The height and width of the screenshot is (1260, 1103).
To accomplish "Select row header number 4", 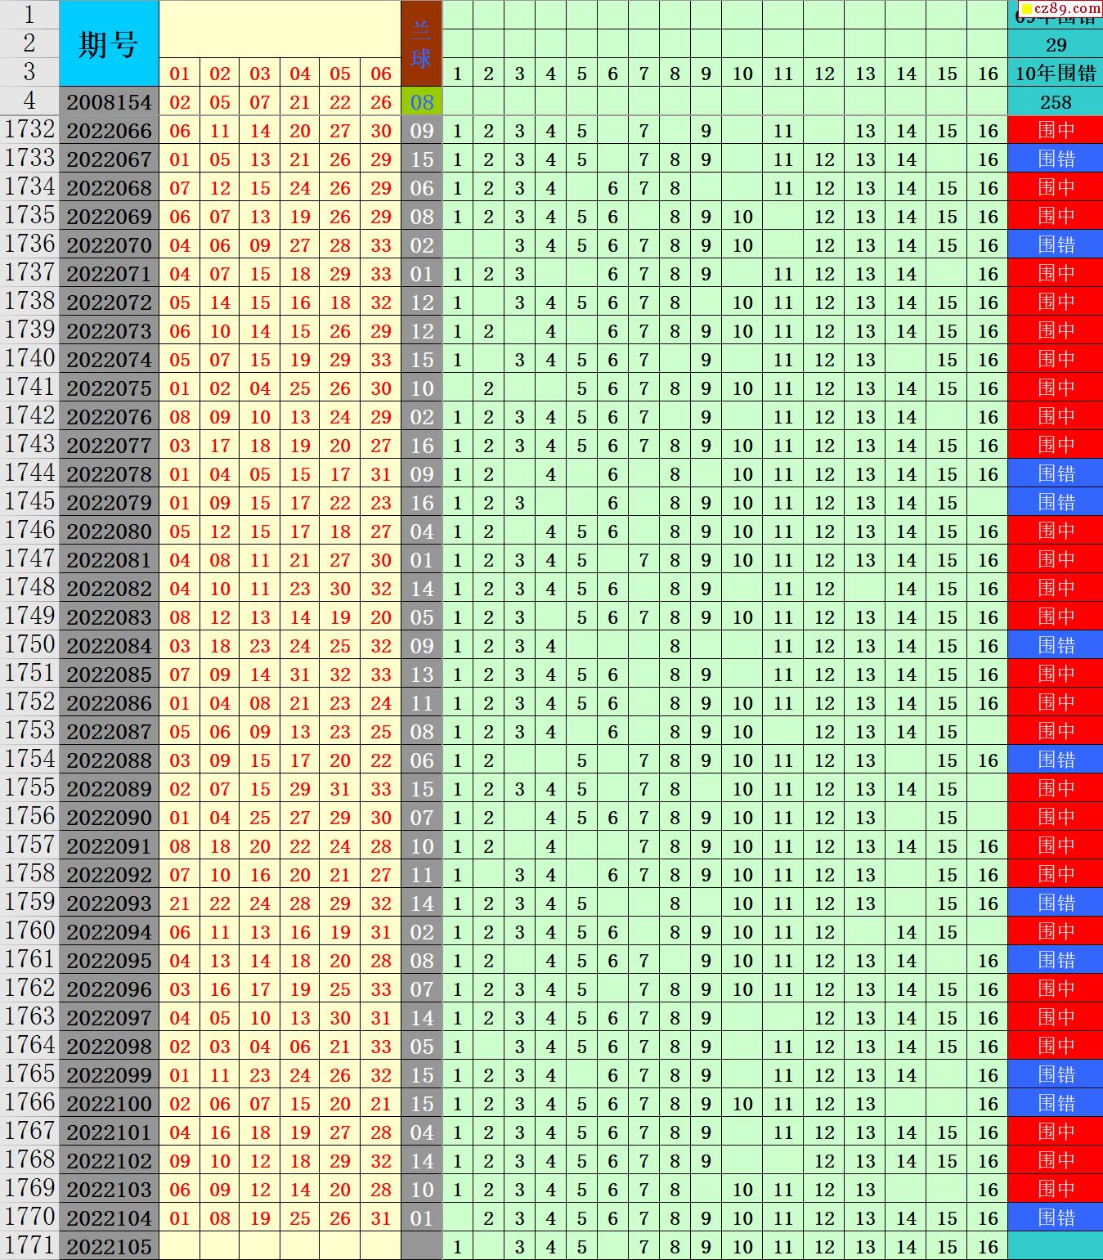I will (x=29, y=101).
